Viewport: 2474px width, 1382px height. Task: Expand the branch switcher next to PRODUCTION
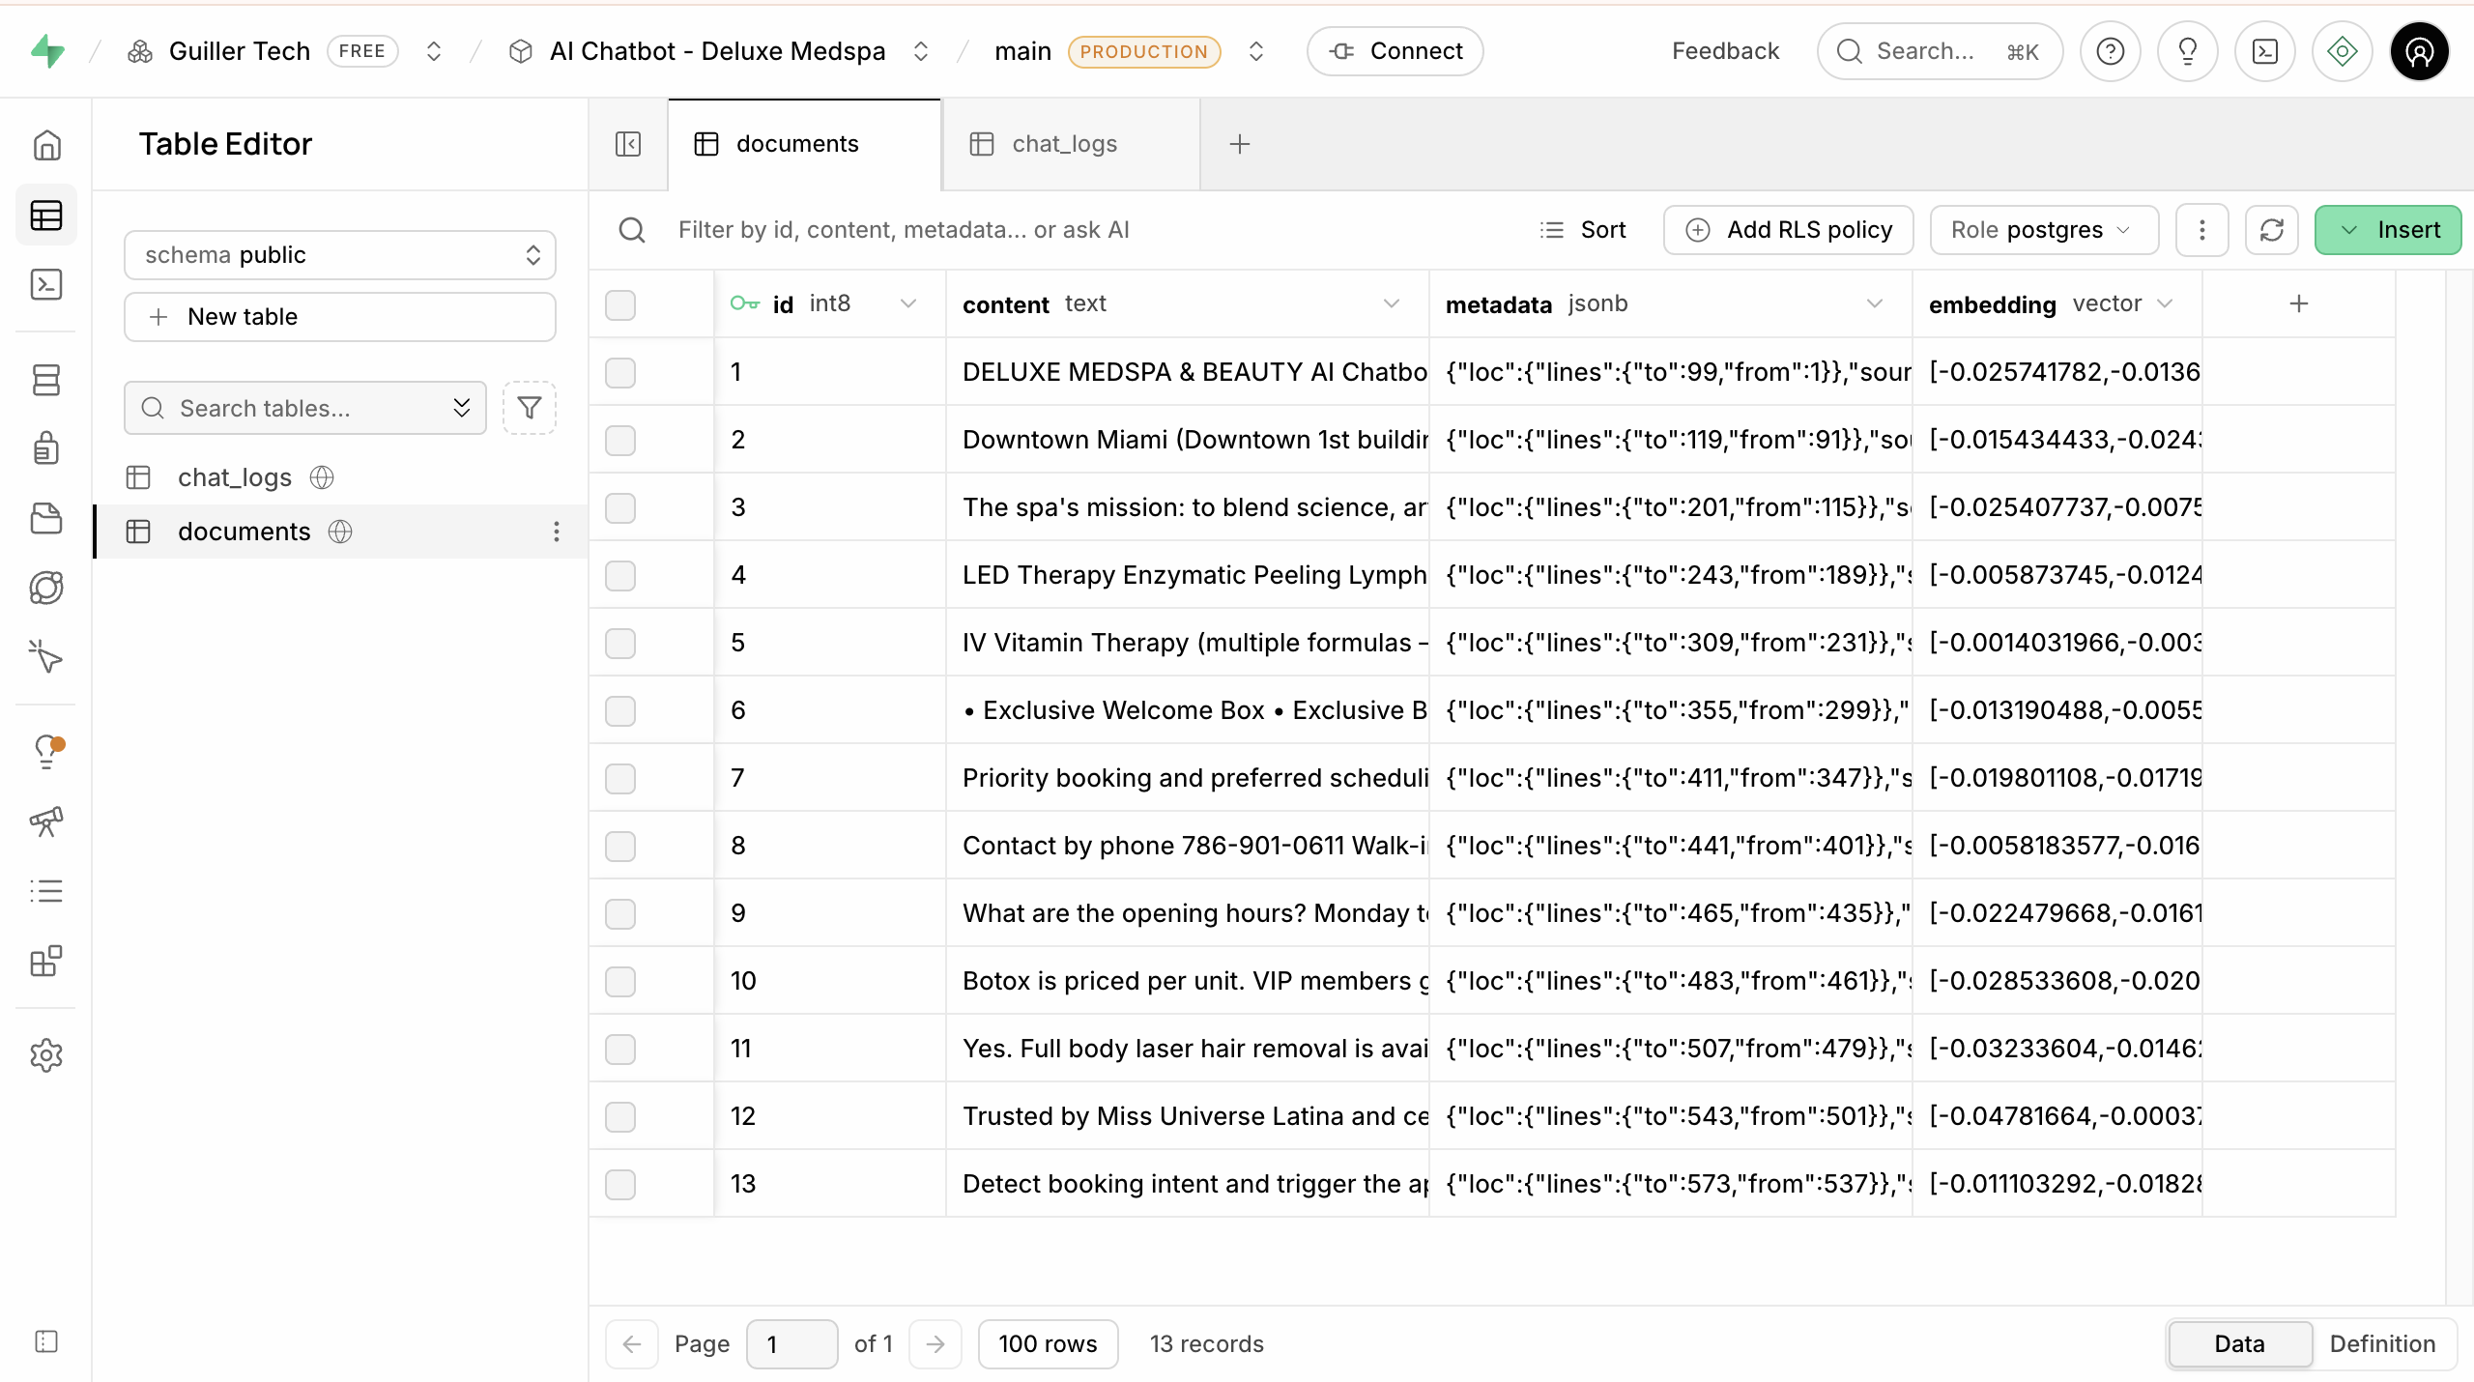(x=1256, y=51)
